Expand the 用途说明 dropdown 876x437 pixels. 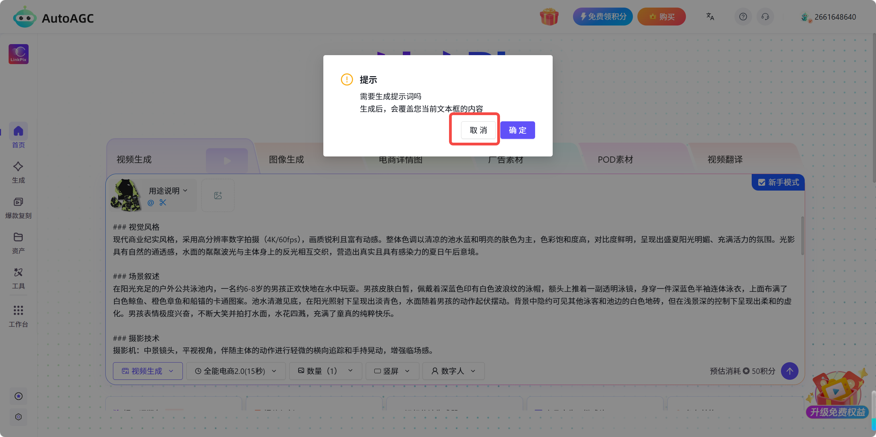tap(168, 191)
